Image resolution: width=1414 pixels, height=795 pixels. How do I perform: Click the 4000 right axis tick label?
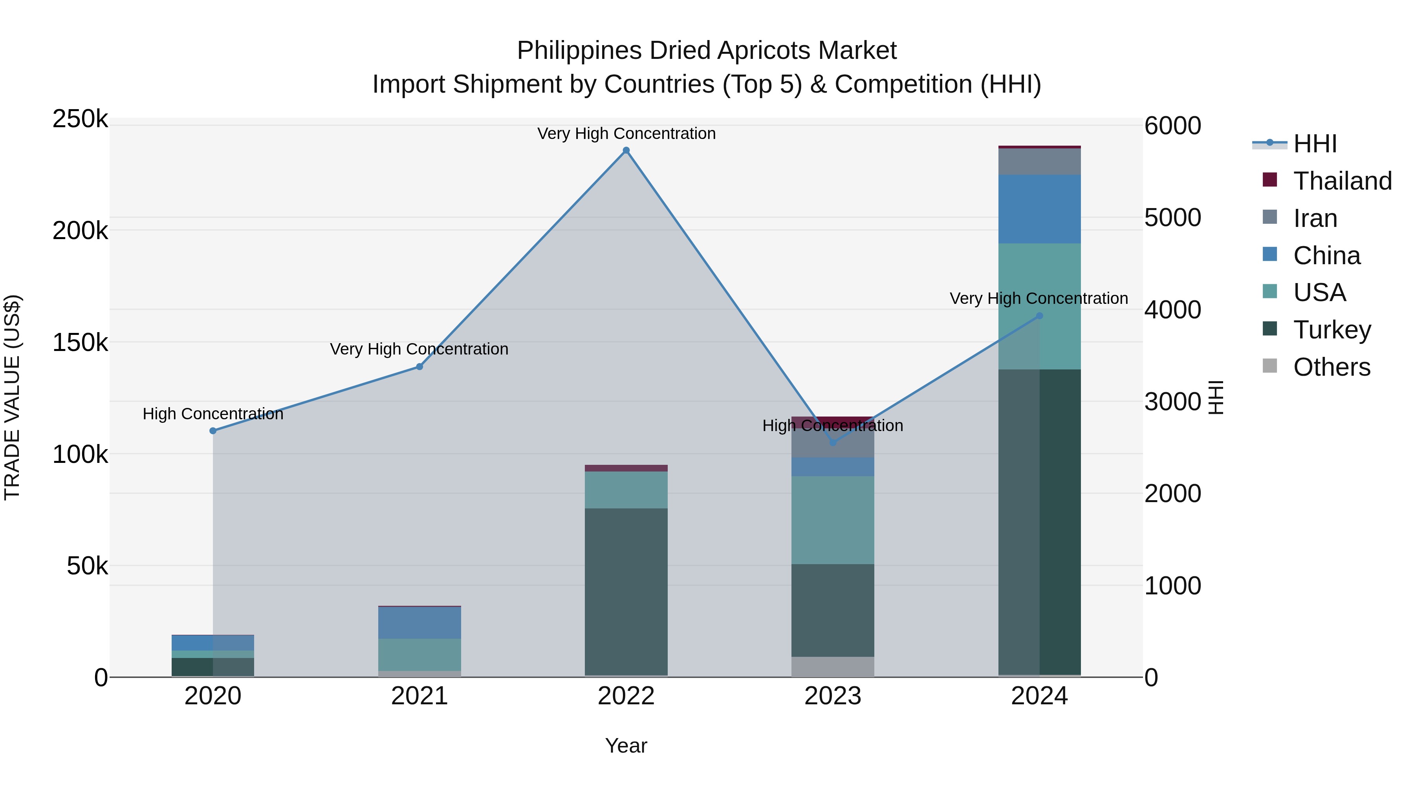pyautogui.click(x=1173, y=310)
